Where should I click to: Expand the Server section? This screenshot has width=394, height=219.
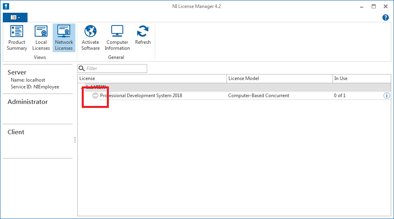17,72
